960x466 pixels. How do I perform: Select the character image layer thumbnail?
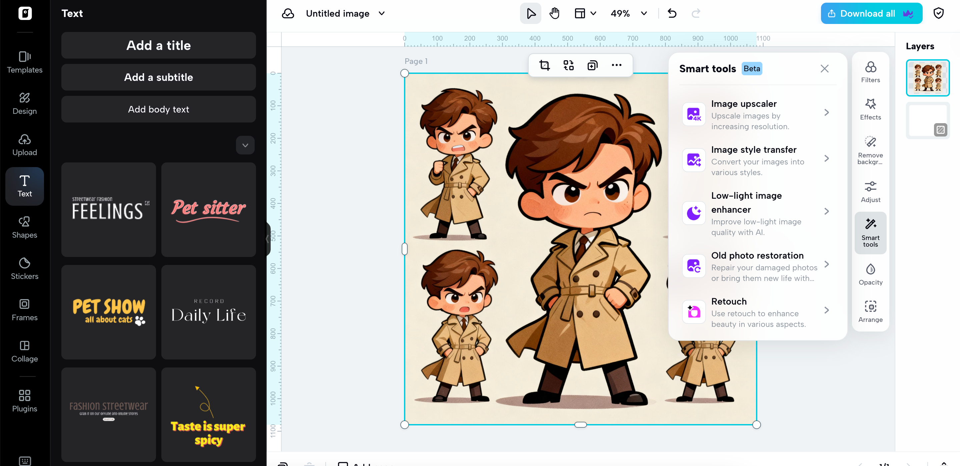927,78
